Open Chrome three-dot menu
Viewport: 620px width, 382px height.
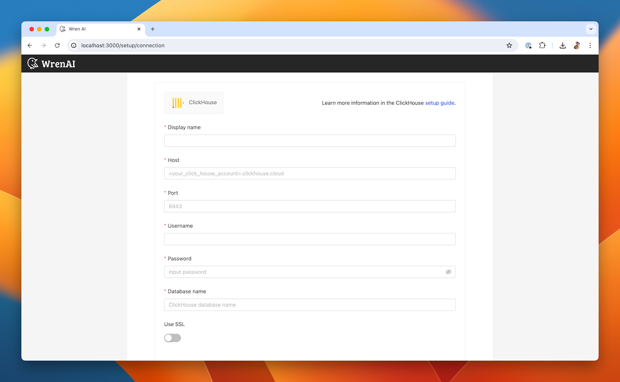coord(590,46)
